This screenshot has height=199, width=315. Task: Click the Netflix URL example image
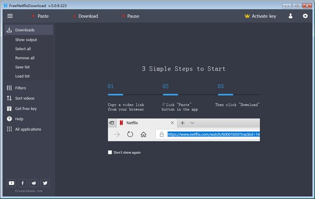[184, 130]
